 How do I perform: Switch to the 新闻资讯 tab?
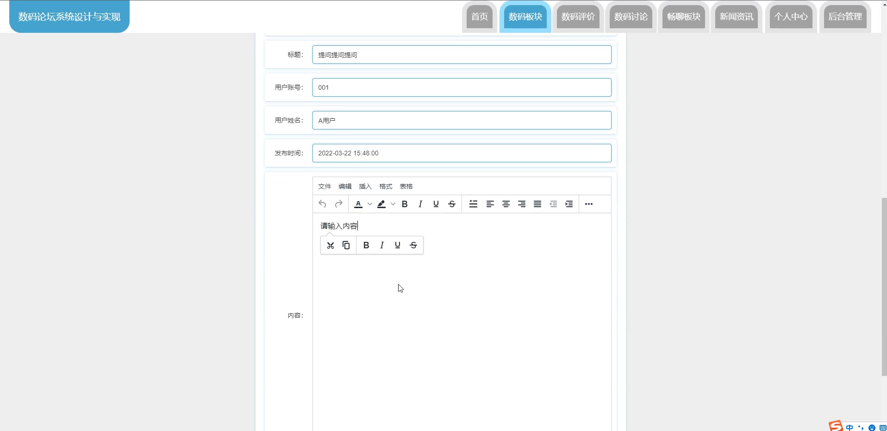click(737, 17)
